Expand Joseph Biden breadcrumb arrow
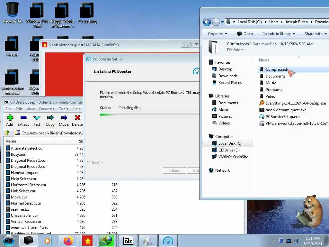This screenshot has height=247, width=329. click(311, 22)
